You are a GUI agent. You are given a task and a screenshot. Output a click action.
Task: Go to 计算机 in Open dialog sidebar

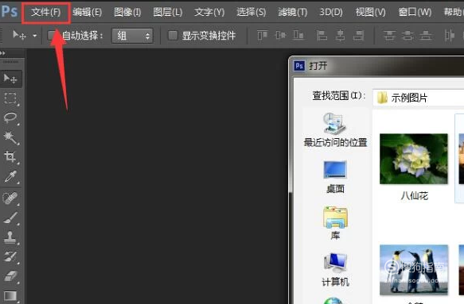335,269
